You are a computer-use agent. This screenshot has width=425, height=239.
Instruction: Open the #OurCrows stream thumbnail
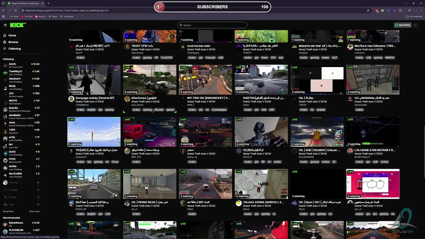click(x=150, y=80)
